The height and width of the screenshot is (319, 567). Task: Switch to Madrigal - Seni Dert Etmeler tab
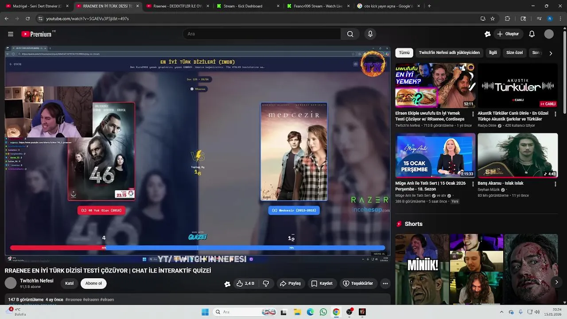(x=36, y=6)
